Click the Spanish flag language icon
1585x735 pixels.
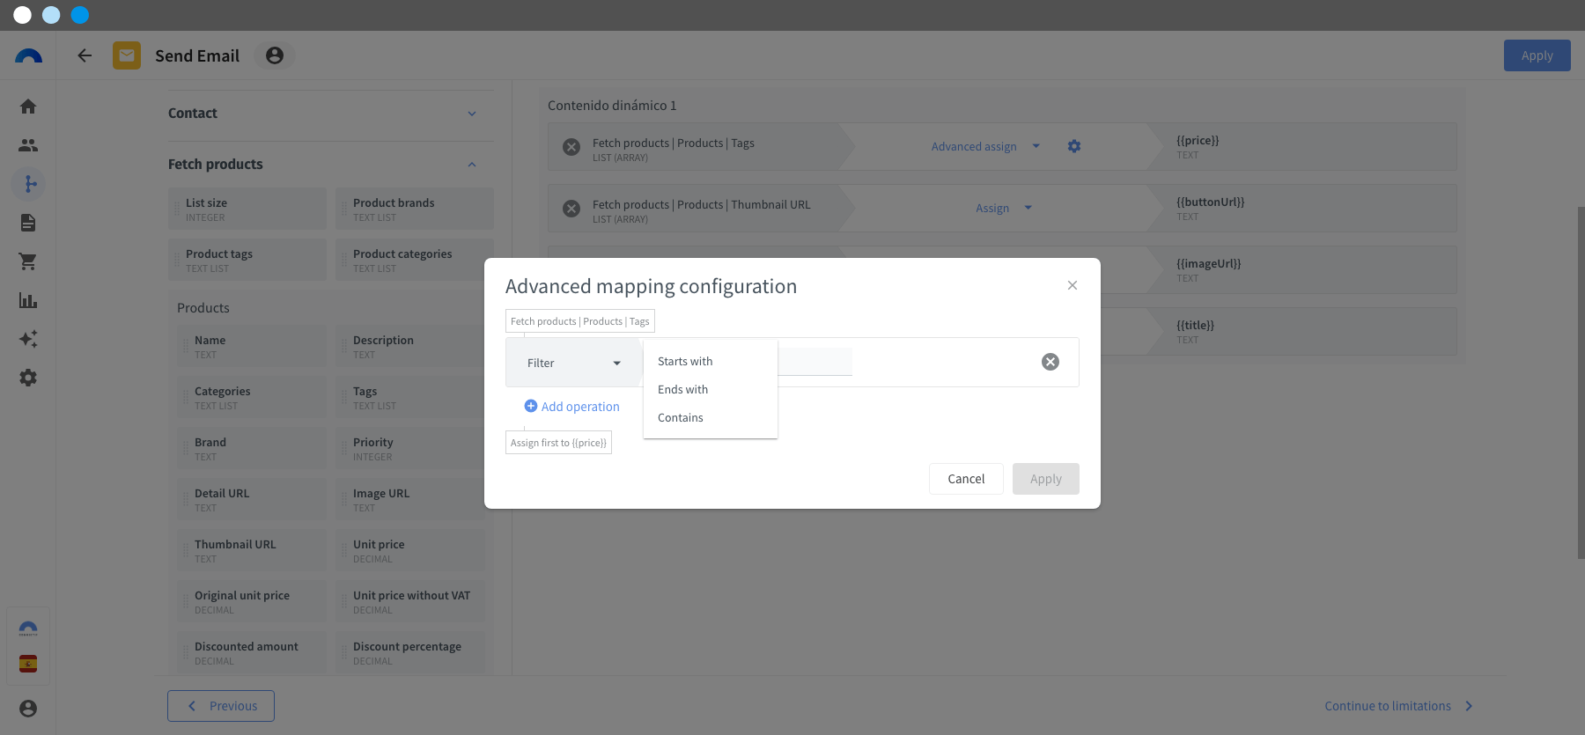point(28,664)
